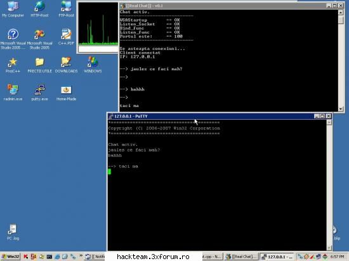Click the ZA quick launch icon
349x261 pixels.
pos(34,257)
